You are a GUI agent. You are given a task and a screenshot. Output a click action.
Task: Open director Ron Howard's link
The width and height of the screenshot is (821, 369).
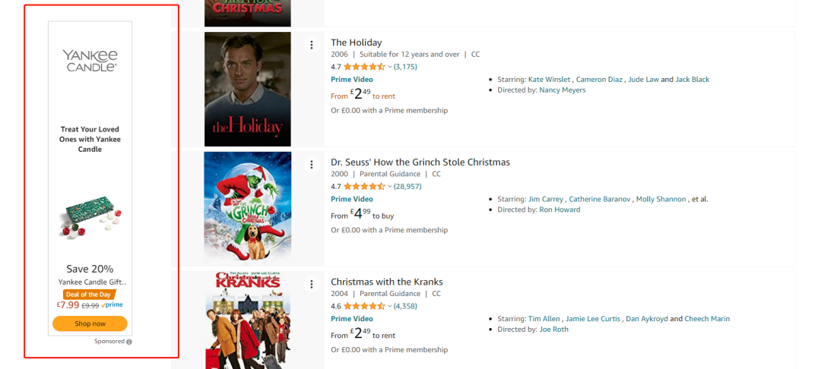tap(559, 210)
